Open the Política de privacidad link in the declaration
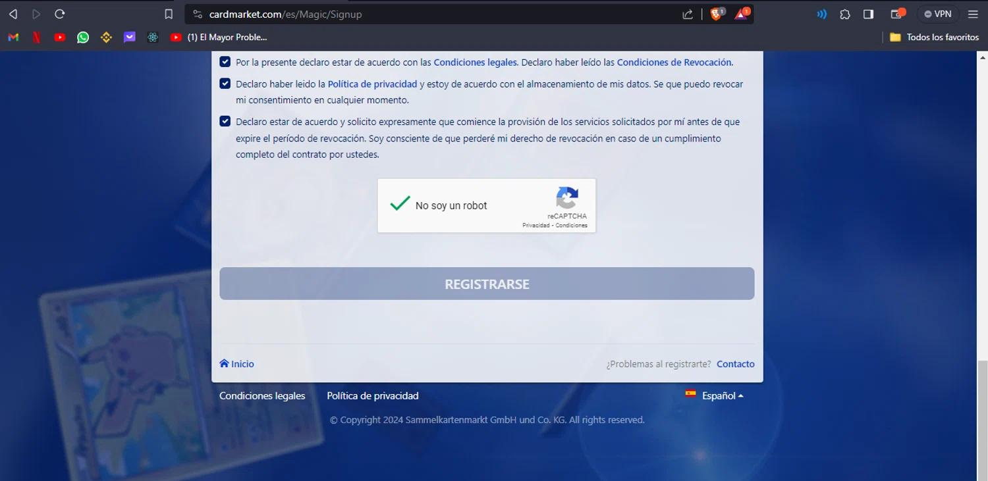 click(372, 84)
